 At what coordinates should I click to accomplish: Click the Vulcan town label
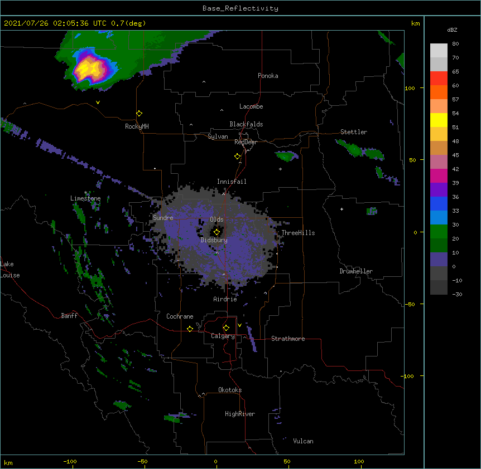tap(303, 441)
